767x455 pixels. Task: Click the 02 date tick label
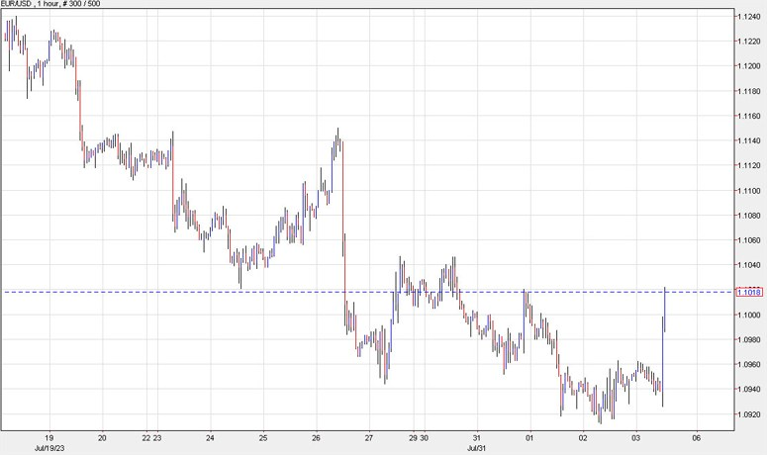tap(583, 436)
